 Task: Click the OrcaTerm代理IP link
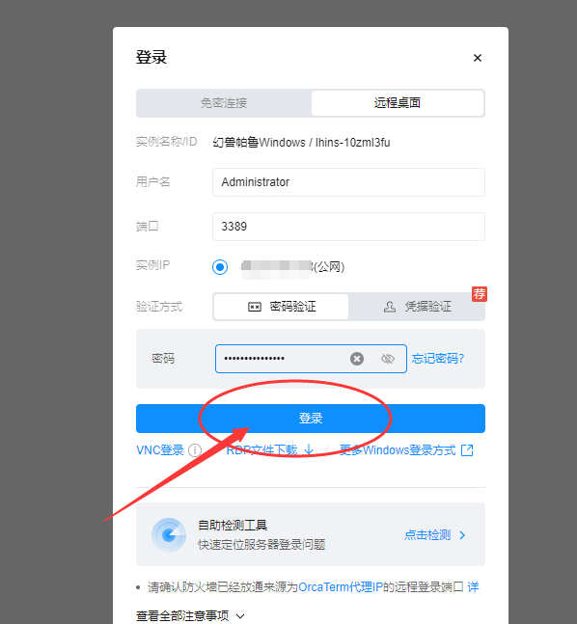coord(341,587)
